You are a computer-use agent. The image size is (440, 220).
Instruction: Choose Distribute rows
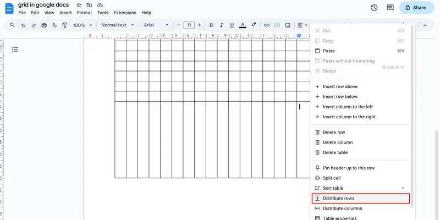click(361, 198)
